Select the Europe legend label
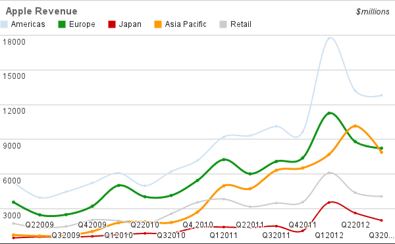Image resolution: width=395 pixels, height=244 pixels. pyautogui.click(x=82, y=24)
